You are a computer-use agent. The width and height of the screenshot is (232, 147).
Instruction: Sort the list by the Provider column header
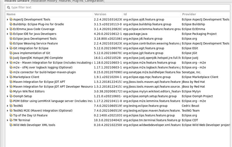(206, 14)
